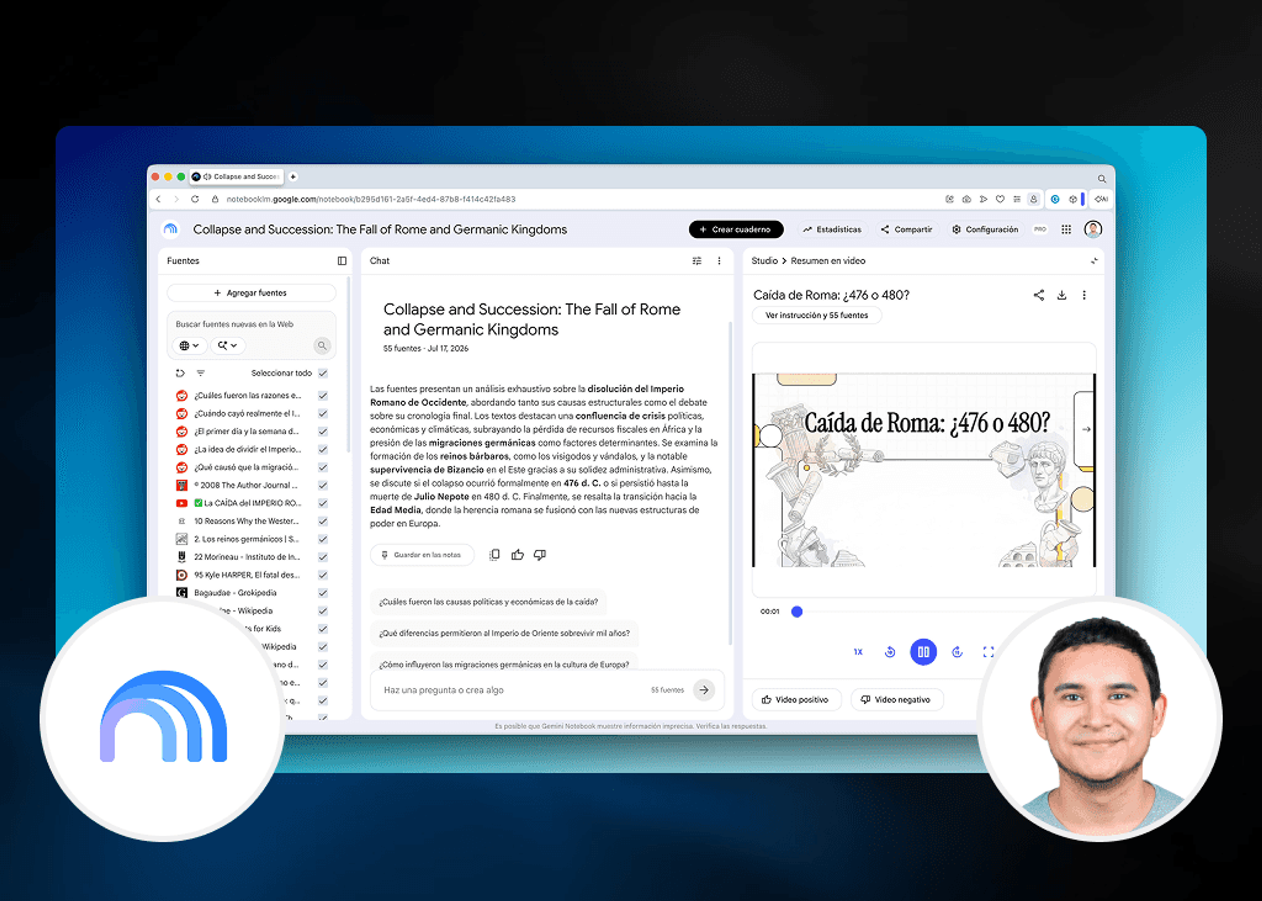Uncheck source 10 Reasons Why the Western
This screenshot has height=901, width=1262.
coord(323,522)
